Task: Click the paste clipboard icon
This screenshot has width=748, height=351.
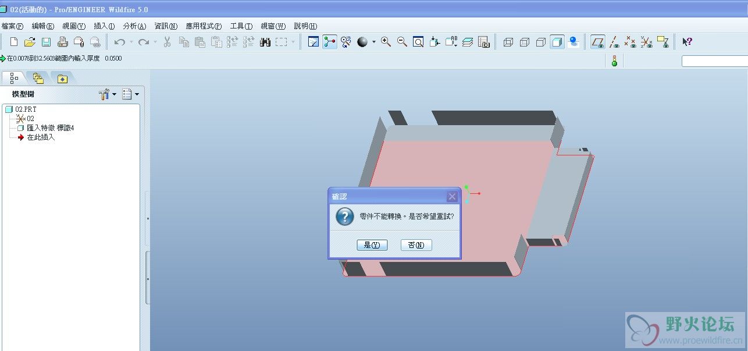Action: [x=200, y=42]
